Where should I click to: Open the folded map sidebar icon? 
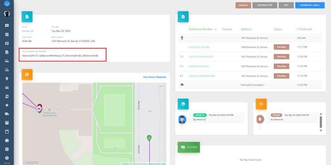click(7, 43)
